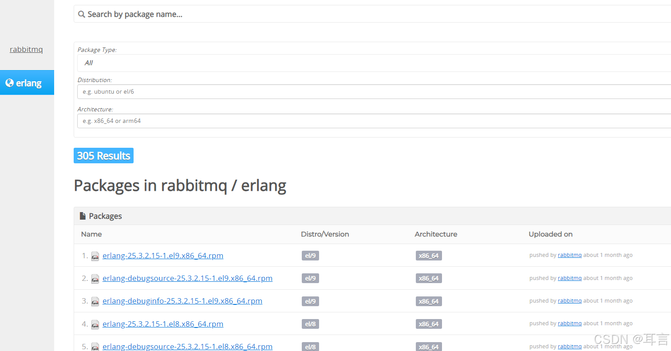Download erlang-25.3.2.15-1.el9.x86_64.rpm

(163, 255)
